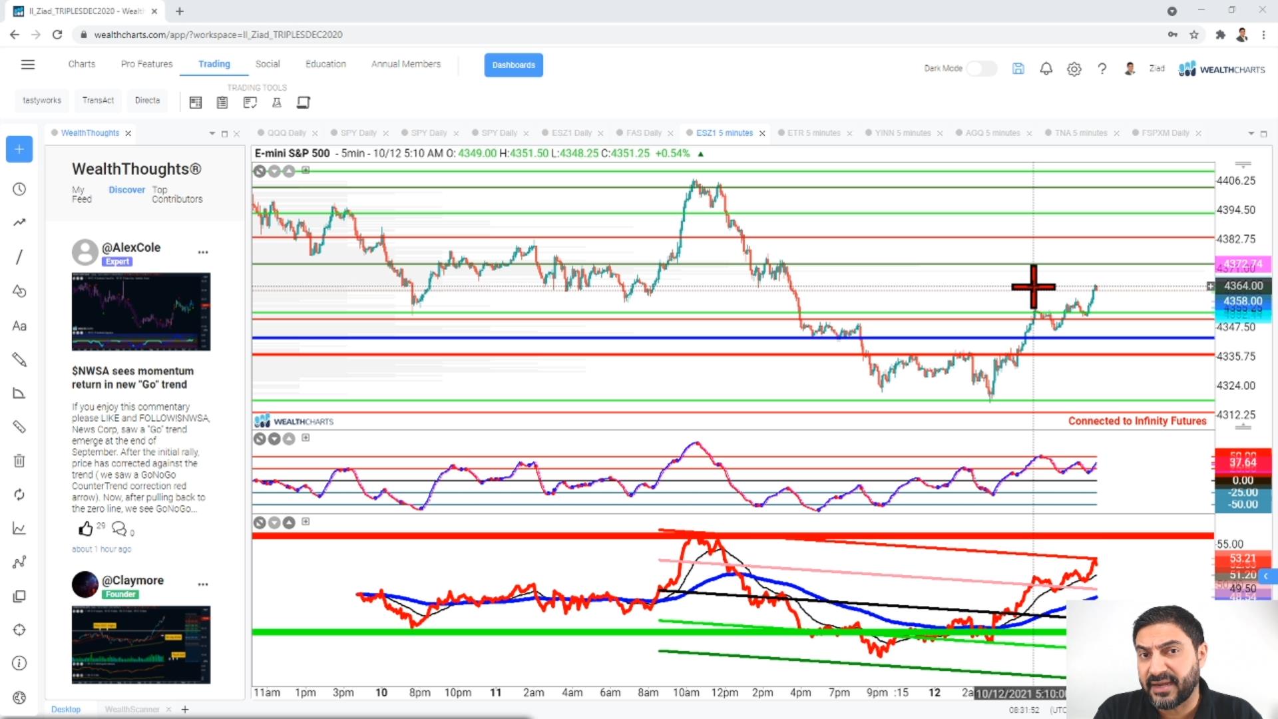Screen dimensions: 1278x719
Task: Disable the main price chart indicator with the slashed circle icon
Action: pyautogui.click(x=260, y=171)
